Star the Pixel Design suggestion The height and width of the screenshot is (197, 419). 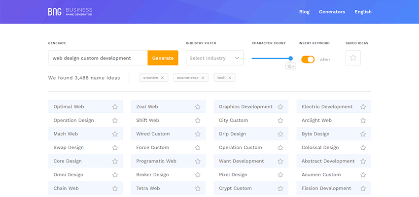[x=280, y=175]
